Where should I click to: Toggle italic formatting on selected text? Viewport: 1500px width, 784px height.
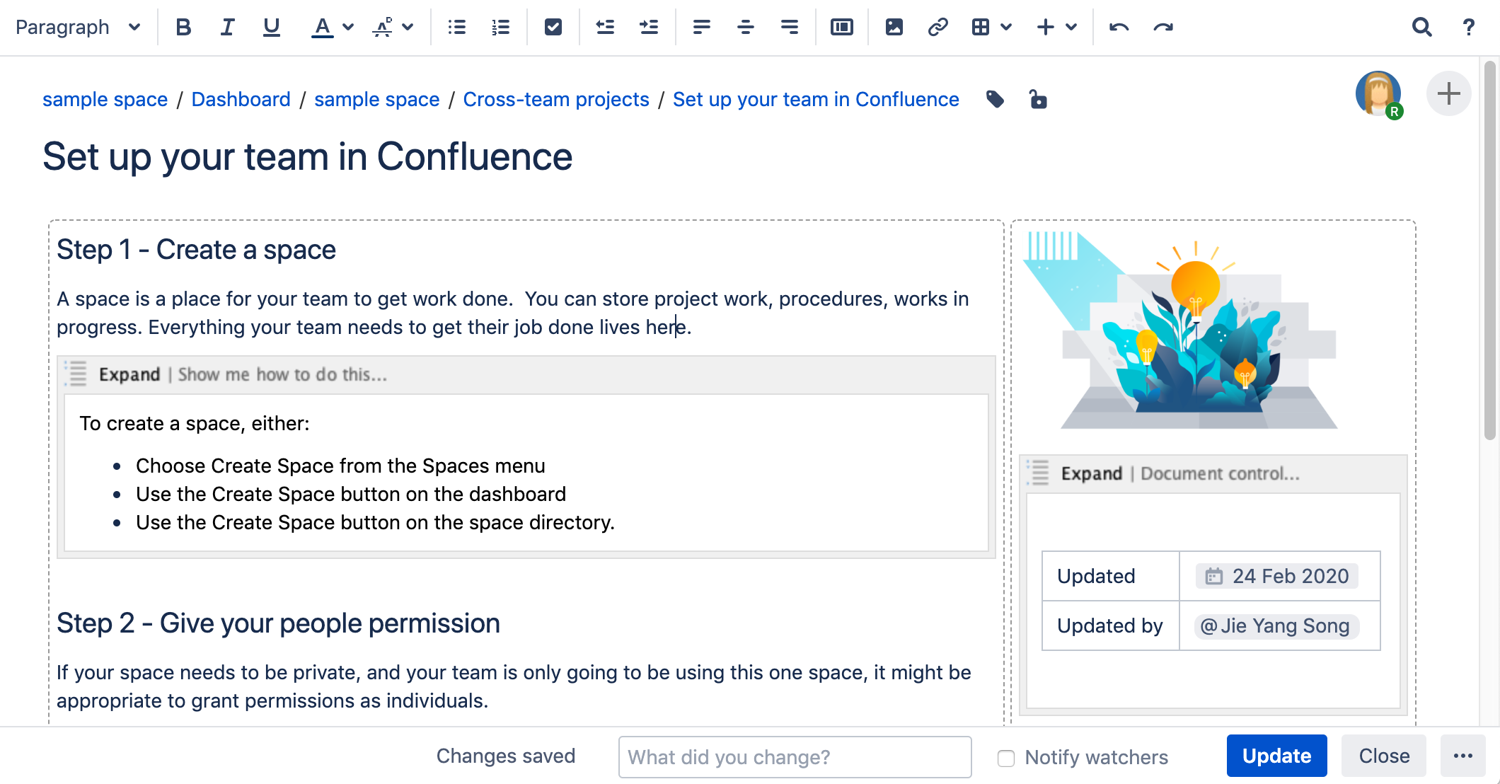tap(227, 28)
